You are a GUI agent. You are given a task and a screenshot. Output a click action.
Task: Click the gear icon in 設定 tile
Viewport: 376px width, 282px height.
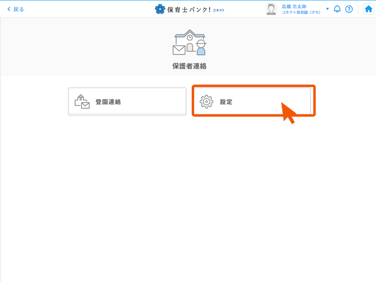coord(207,102)
